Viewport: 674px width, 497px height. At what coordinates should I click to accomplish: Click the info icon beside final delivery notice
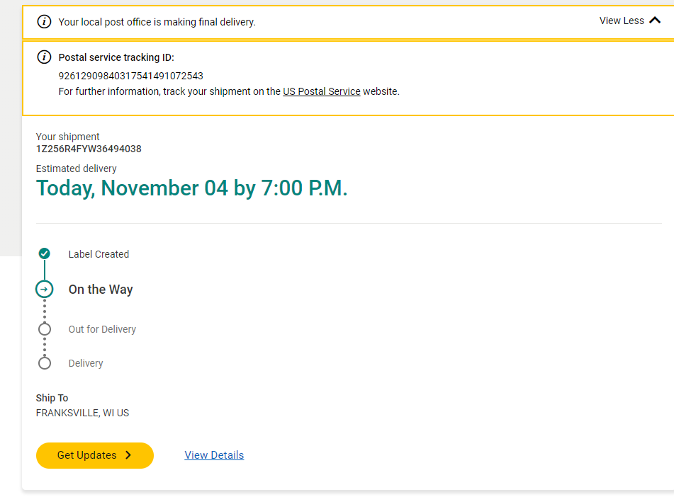[x=44, y=21]
